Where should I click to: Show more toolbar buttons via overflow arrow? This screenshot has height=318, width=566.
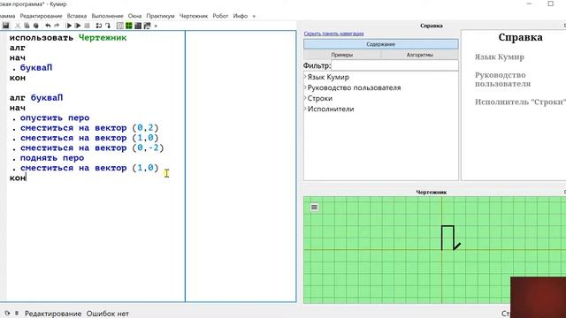[156, 26]
